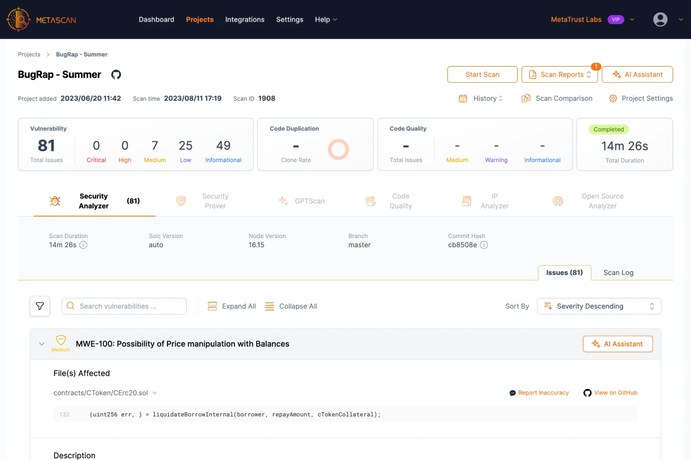Open the filter funnel icon button
This screenshot has height=460, width=691.
tap(40, 306)
